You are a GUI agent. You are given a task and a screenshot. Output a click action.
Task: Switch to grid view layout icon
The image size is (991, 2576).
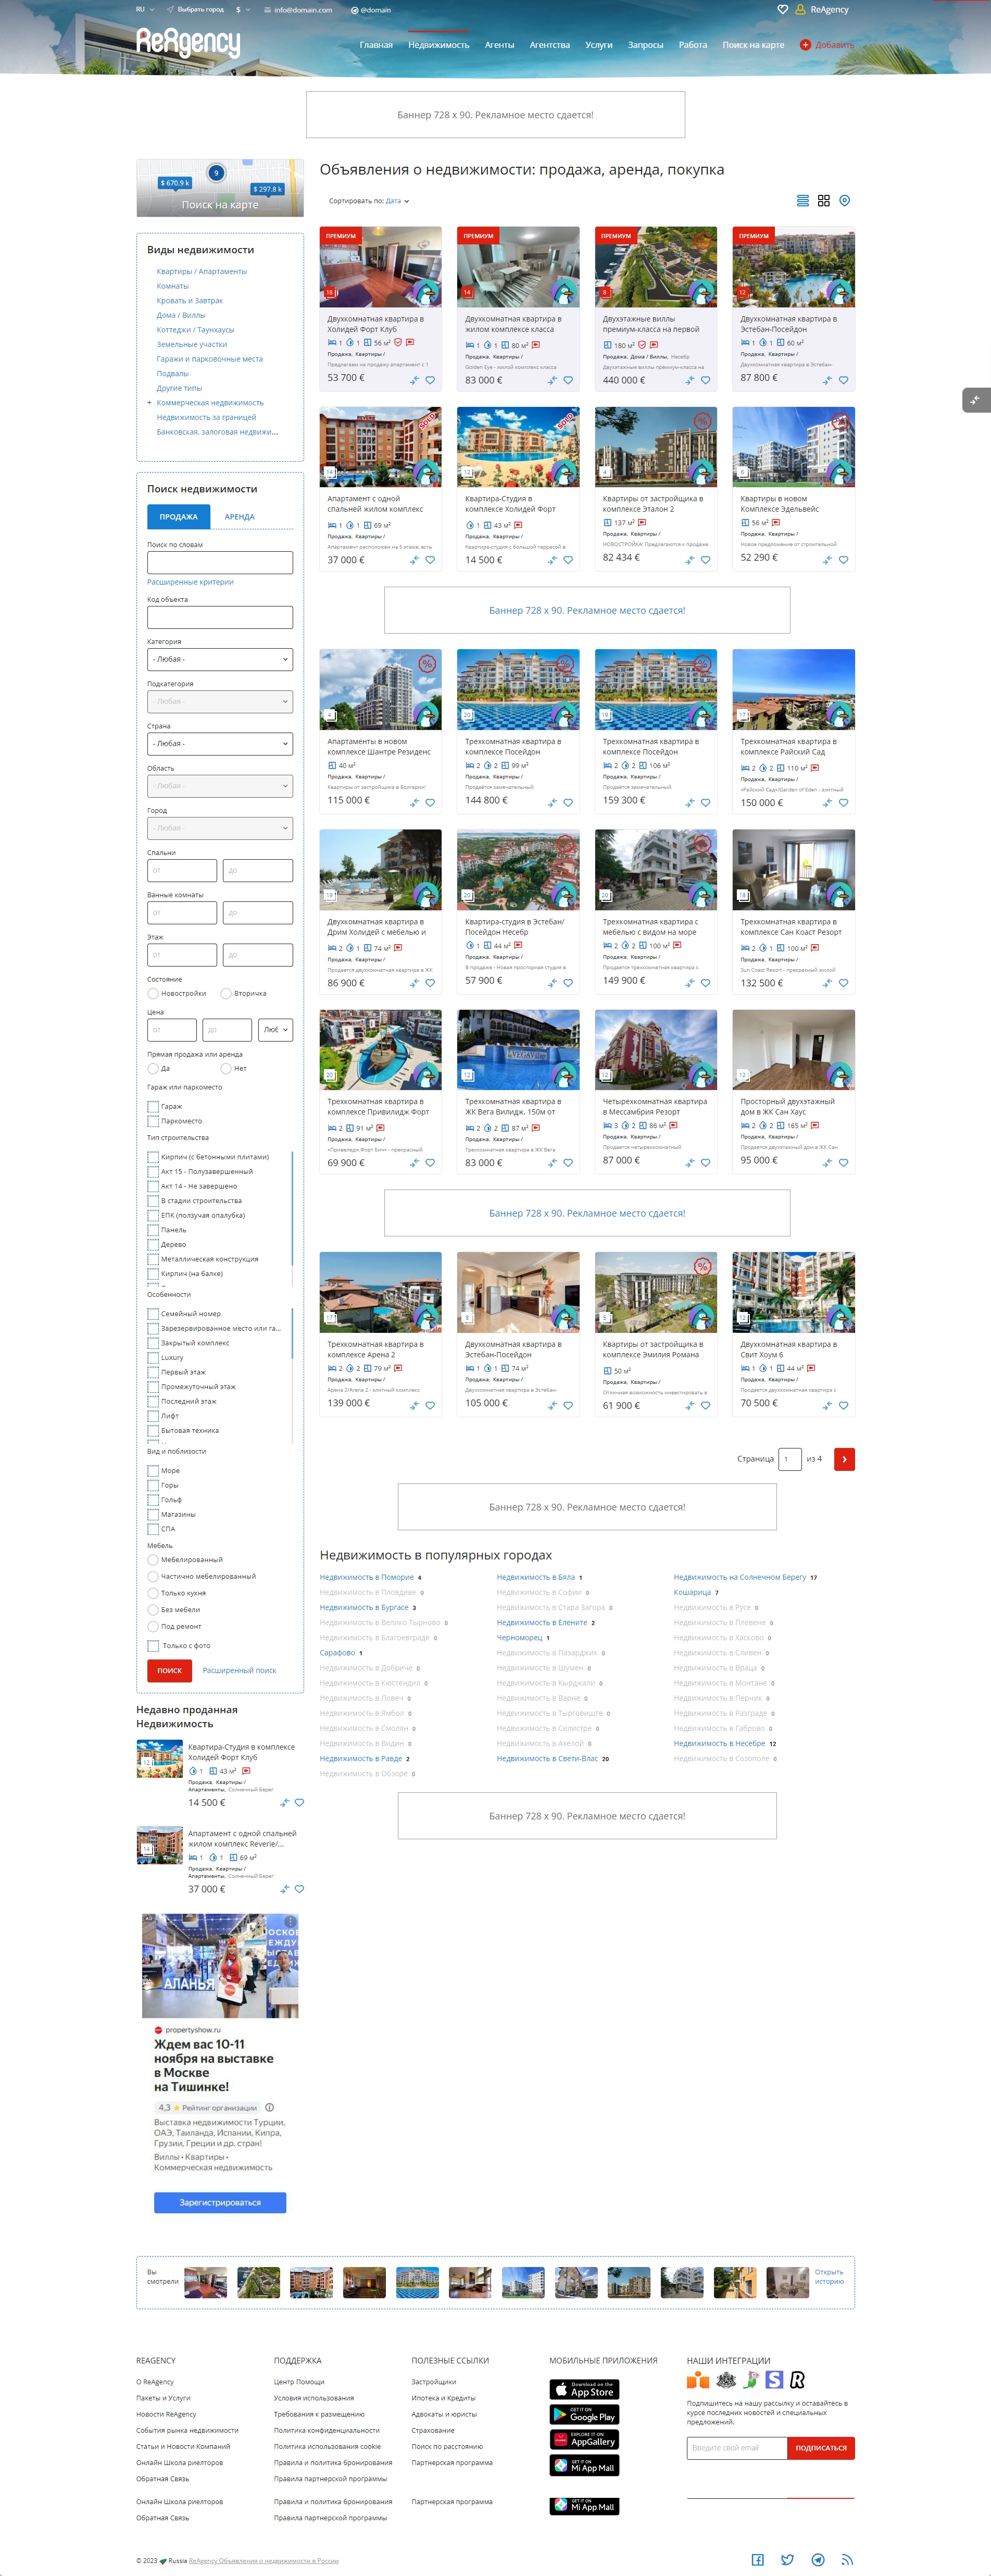coord(823,201)
